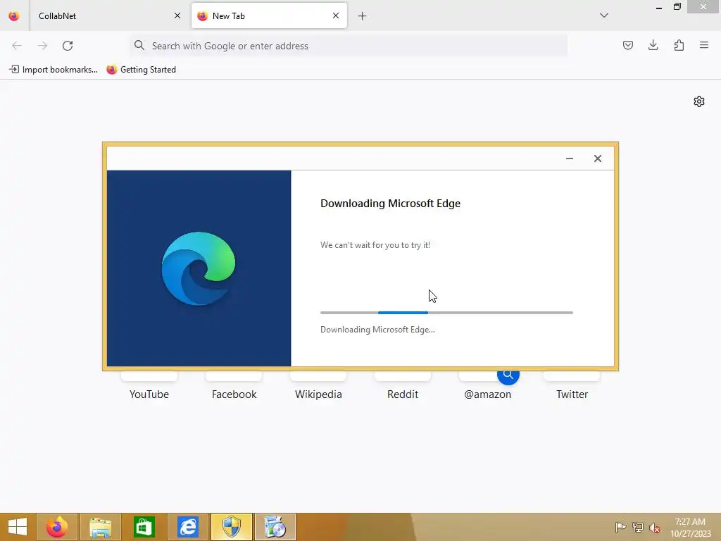Open network status in system tray
721x541 pixels.
pyautogui.click(x=638, y=528)
